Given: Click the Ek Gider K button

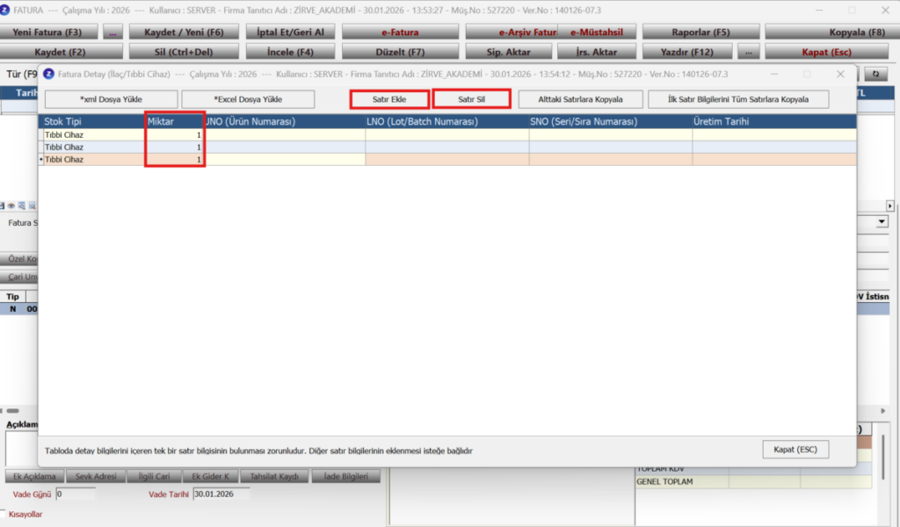Looking at the screenshot, I should (210, 476).
